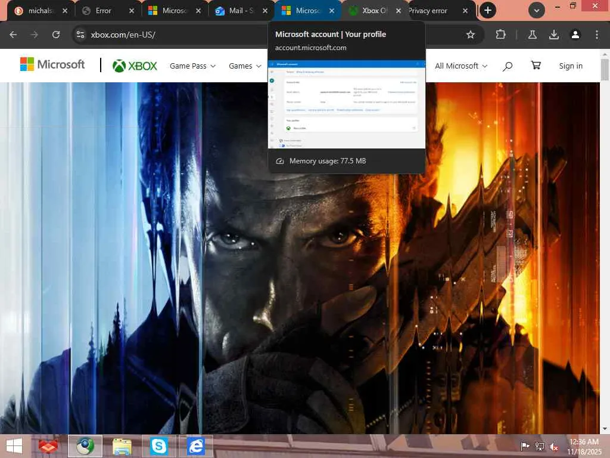This screenshot has height=458, width=610.
Task: Click the XBOX logo
Action: pos(135,66)
